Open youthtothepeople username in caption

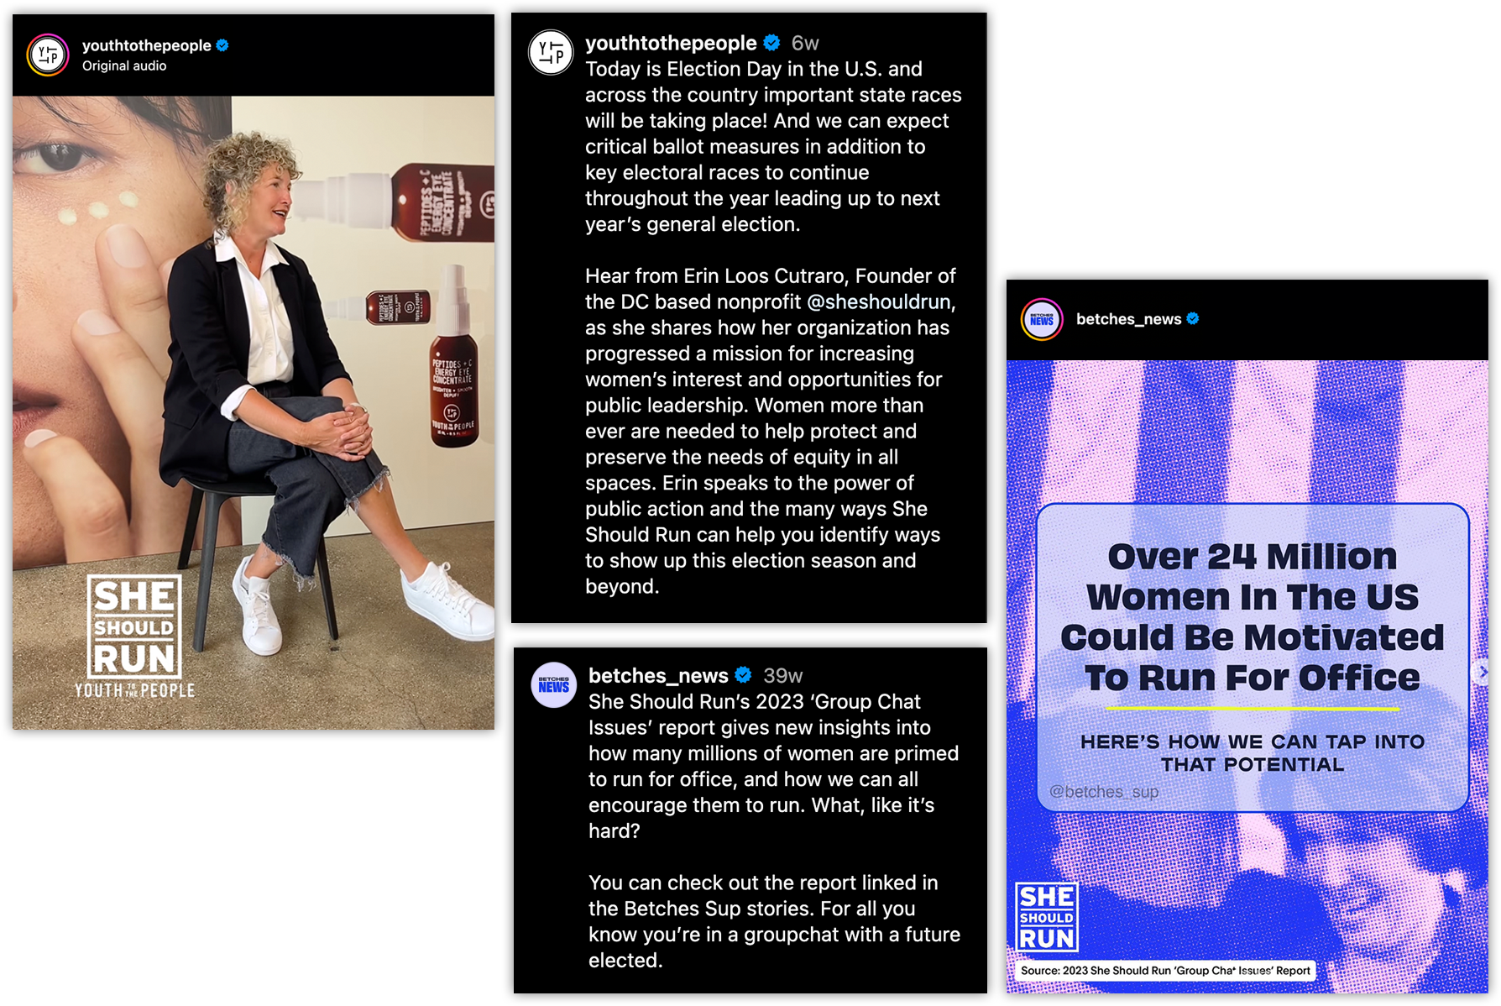[x=671, y=42]
